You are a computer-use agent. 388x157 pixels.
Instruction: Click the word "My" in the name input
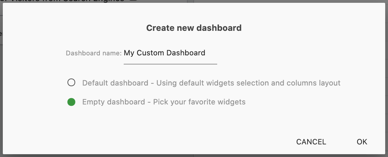pyautogui.click(x=129, y=53)
